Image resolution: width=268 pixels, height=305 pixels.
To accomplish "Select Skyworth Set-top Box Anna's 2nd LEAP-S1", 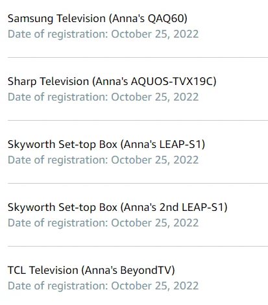I will click(117, 208).
